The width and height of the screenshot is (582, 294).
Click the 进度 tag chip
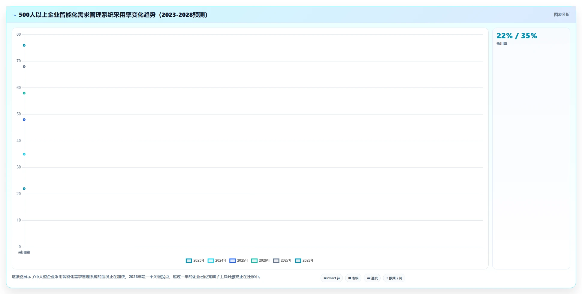(372, 278)
